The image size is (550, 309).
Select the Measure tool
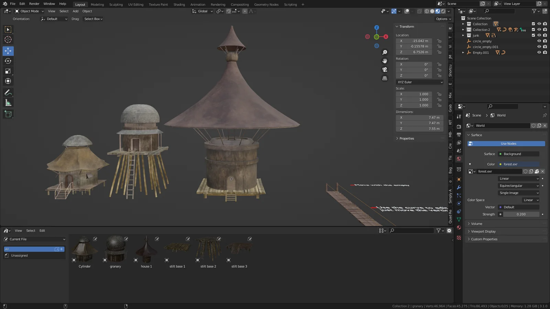point(8,102)
